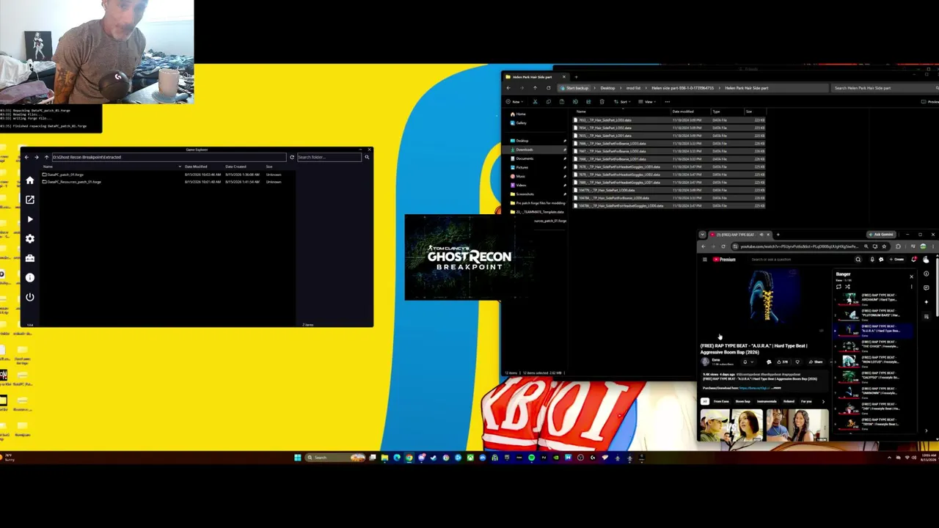The height and width of the screenshot is (528, 939).
Task: Click Start backup in File Explorer address bar
Action: 575,88
